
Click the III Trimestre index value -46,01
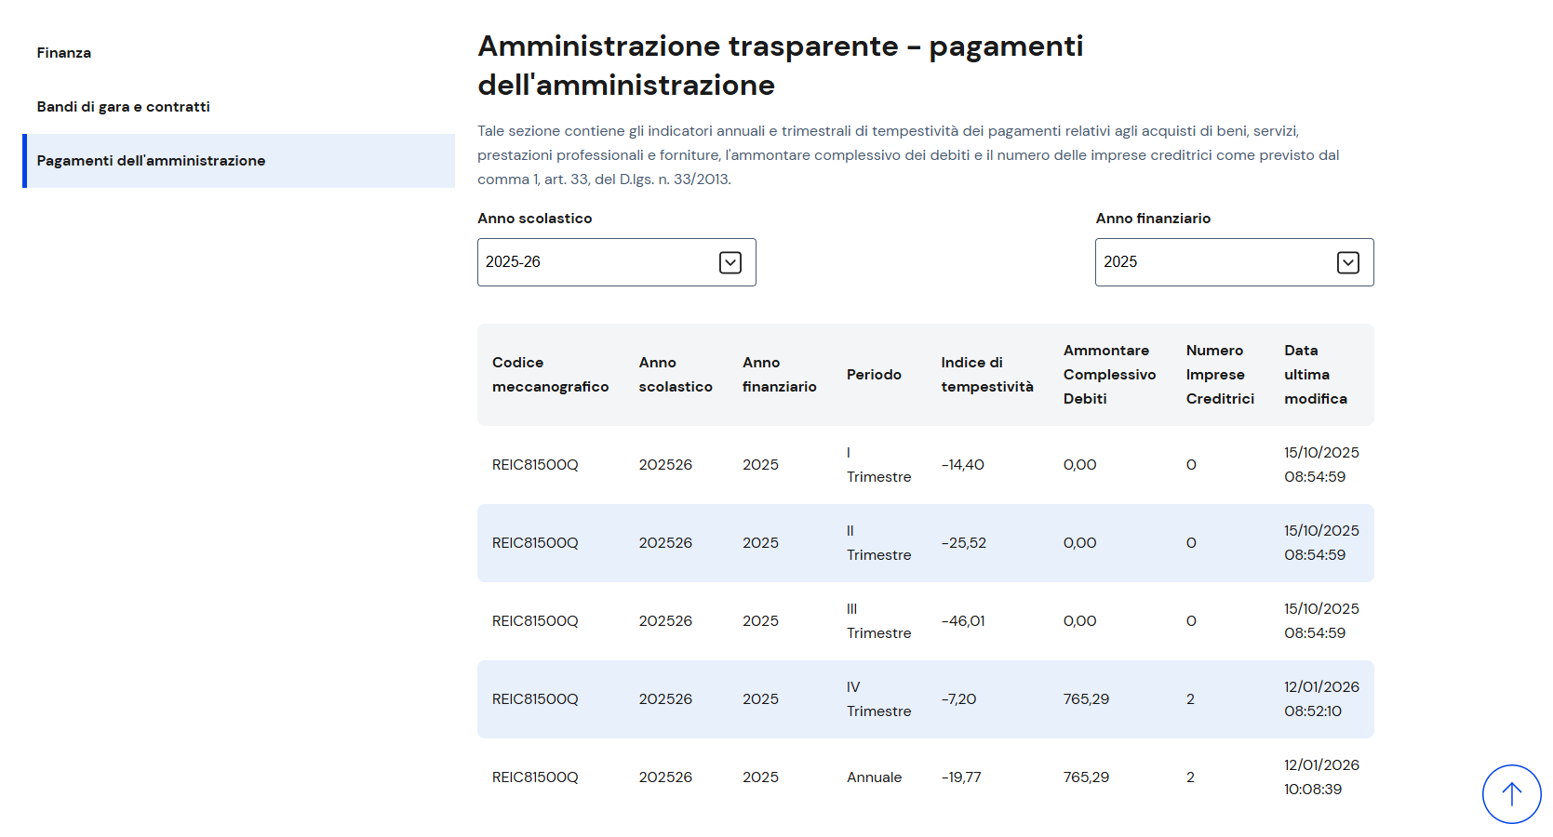click(962, 621)
